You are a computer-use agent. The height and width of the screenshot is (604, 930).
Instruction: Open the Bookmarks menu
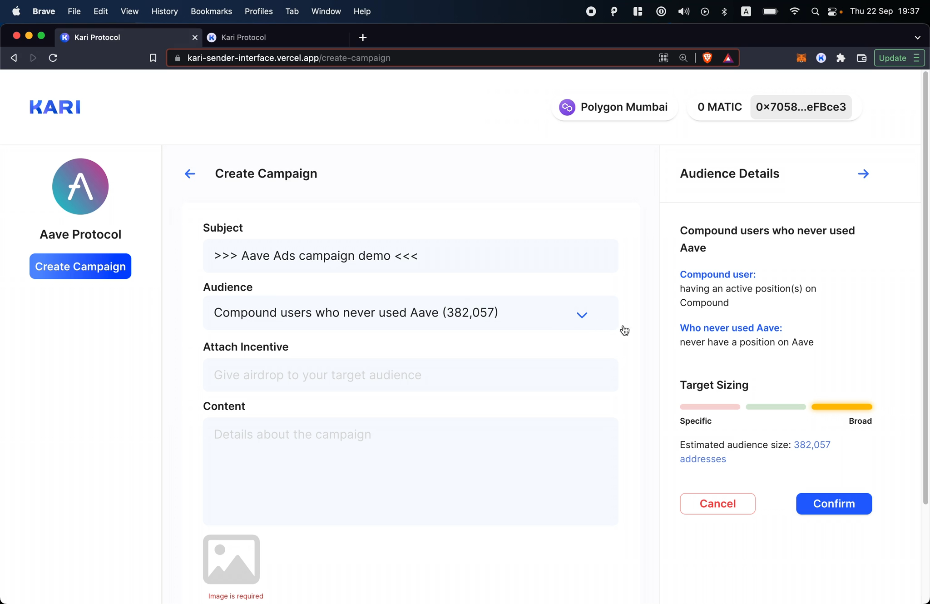click(211, 11)
